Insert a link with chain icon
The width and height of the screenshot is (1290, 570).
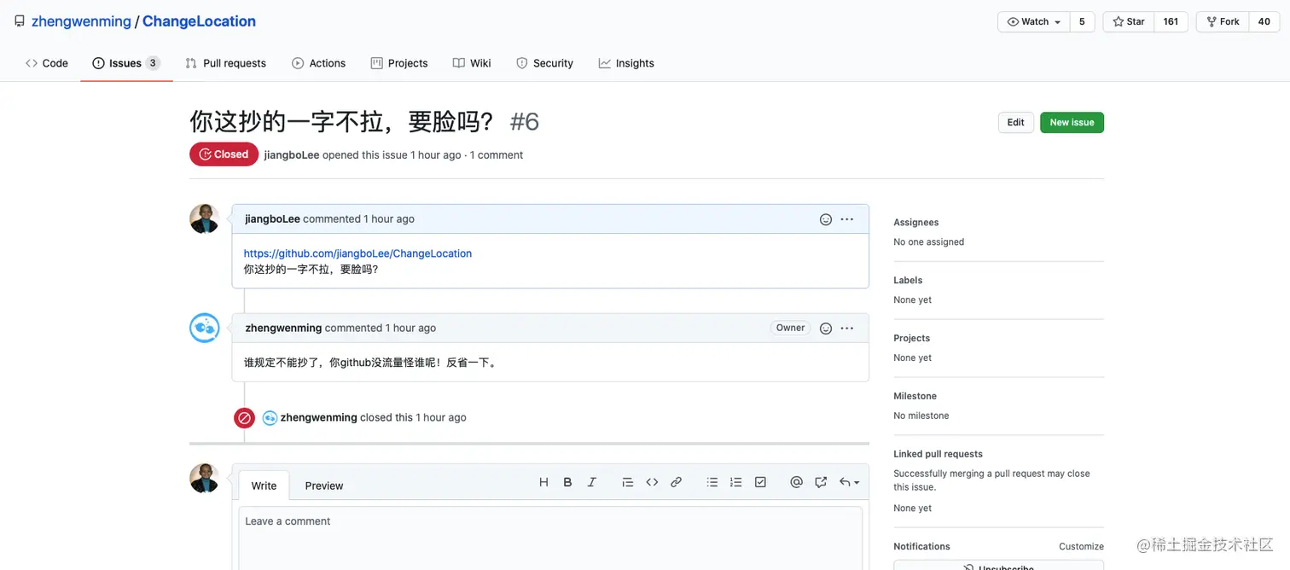pos(676,482)
